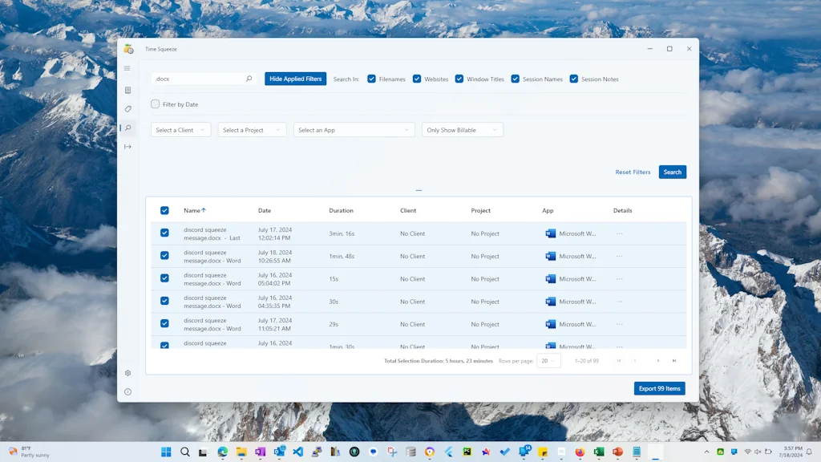Open the Rows per page dropdown
Screen dimensions: 821x462
[x=548, y=361]
